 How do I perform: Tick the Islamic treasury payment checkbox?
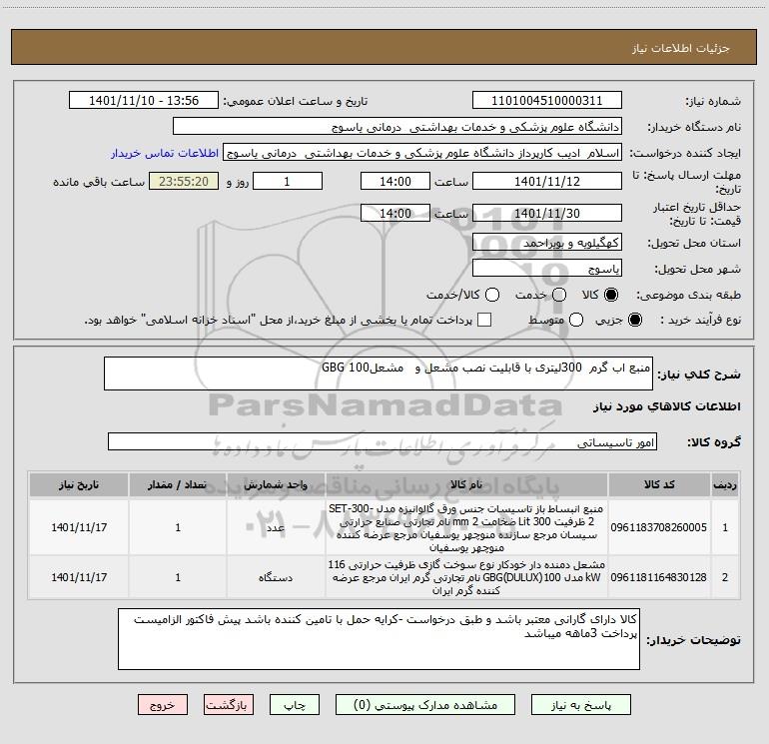[484, 320]
